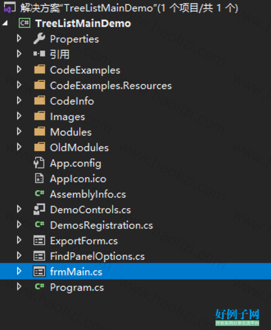Collapse the TreeListMainDemo project node
This screenshot has width=271, height=330.
pos(5,23)
